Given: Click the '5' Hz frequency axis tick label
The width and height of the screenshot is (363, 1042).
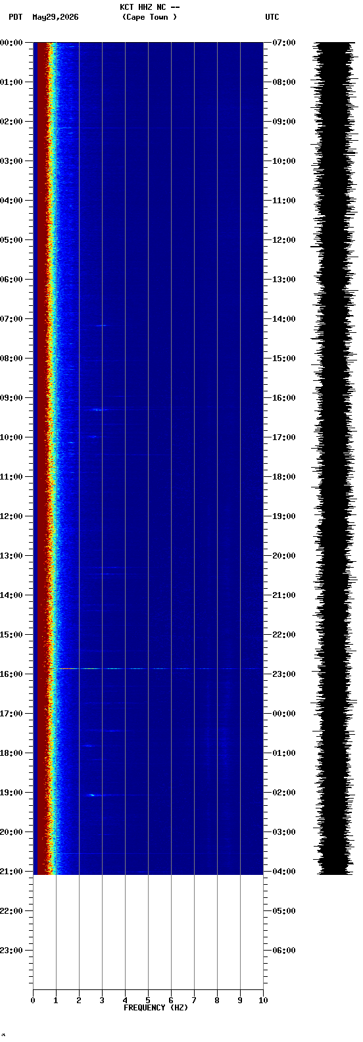Looking at the screenshot, I should tap(148, 1001).
